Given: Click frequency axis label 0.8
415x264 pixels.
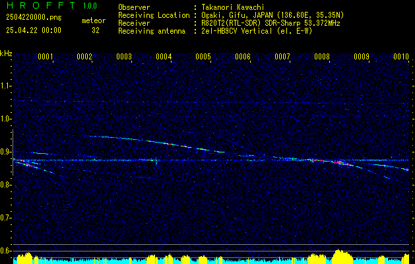Looking at the screenshot, I should (x=5, y=185).
